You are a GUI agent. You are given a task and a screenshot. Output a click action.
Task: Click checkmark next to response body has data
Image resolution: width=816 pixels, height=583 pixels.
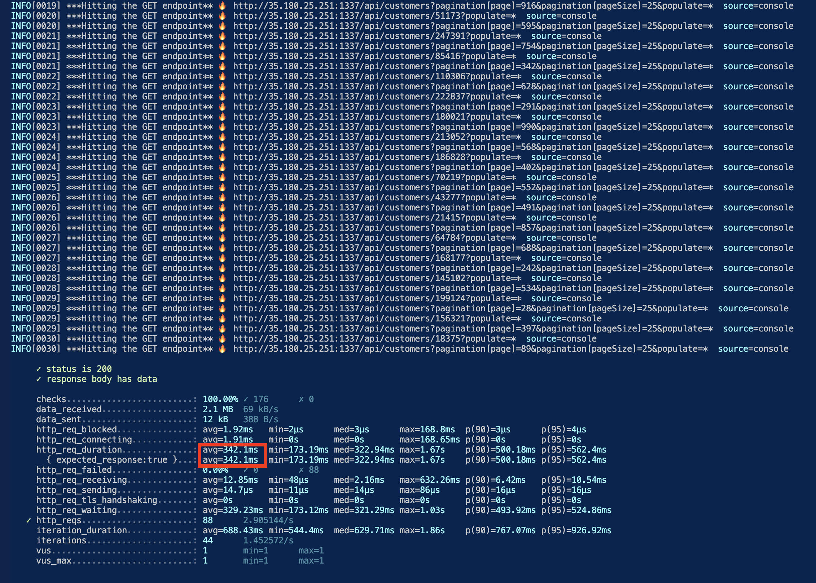(x=39, y=379)
